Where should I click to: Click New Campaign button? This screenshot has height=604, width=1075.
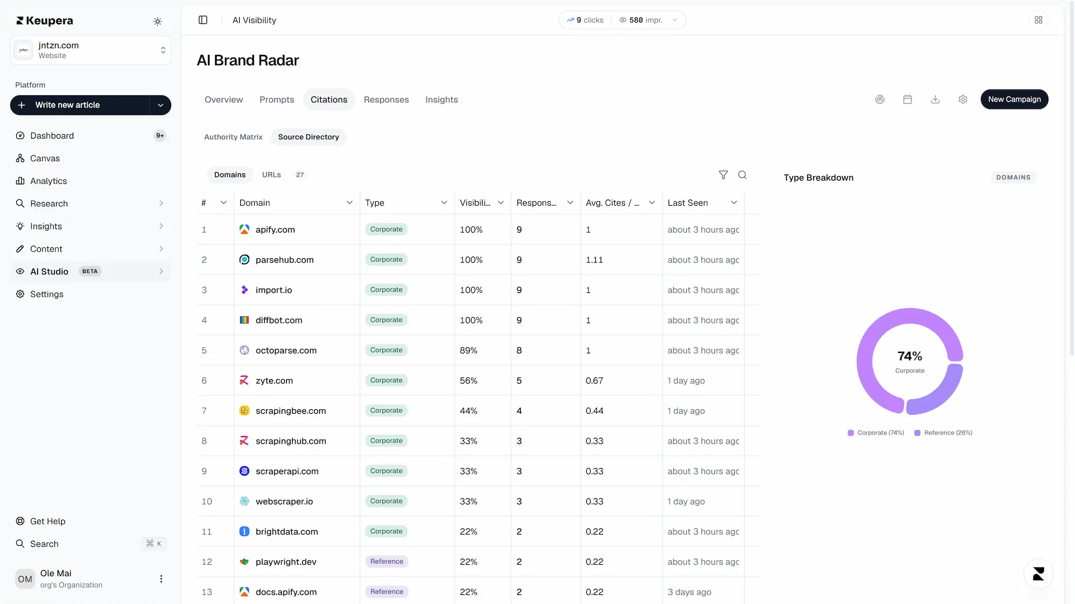click(1014, 100)
